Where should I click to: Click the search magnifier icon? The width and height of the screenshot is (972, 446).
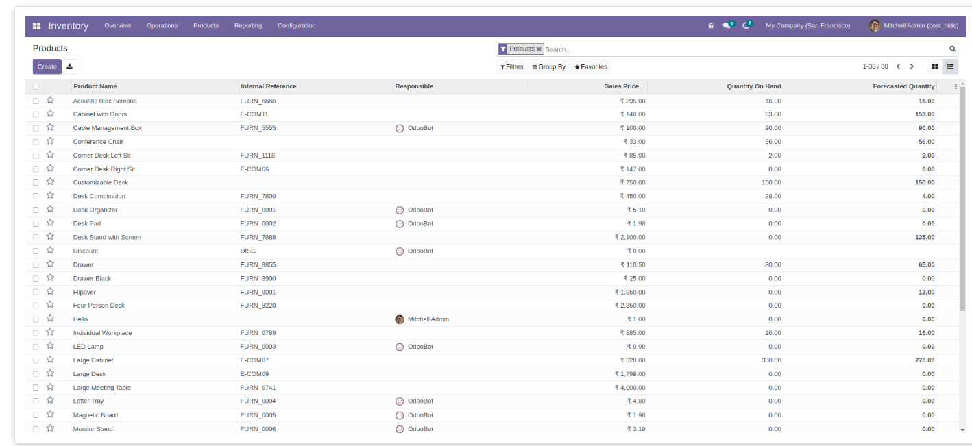tap(952, 49)
